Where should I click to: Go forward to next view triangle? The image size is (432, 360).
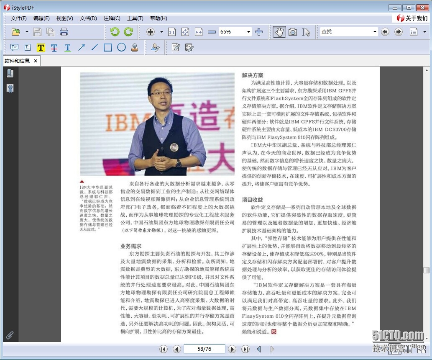tap(272, 349)
